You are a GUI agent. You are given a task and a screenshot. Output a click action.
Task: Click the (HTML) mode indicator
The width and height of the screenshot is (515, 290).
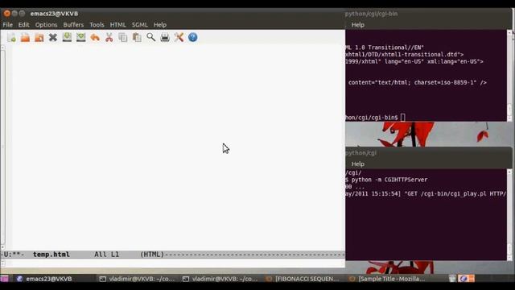(x=152, y=255)
